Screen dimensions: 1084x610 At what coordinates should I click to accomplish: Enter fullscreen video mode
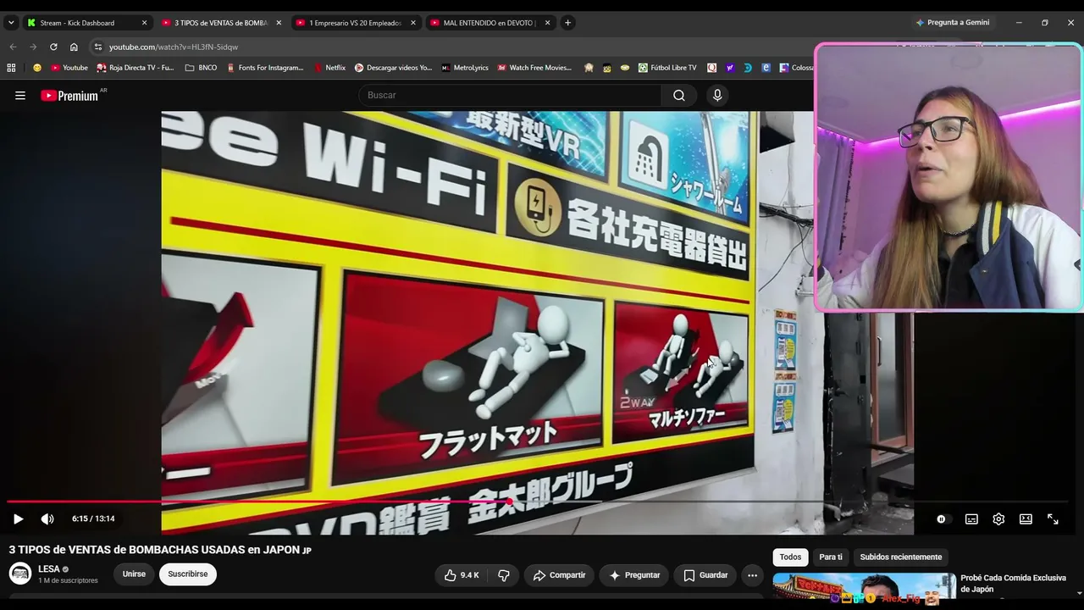[x=1053, y=519]
